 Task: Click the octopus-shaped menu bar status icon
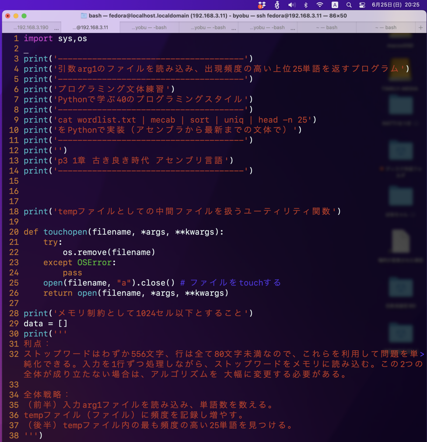[277, 5]
